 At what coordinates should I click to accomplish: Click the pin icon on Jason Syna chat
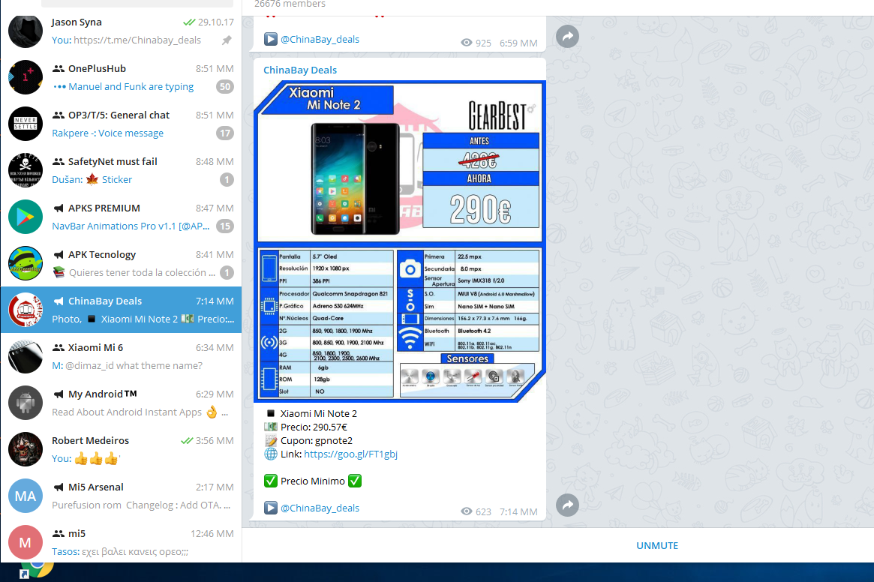point(227,40)
